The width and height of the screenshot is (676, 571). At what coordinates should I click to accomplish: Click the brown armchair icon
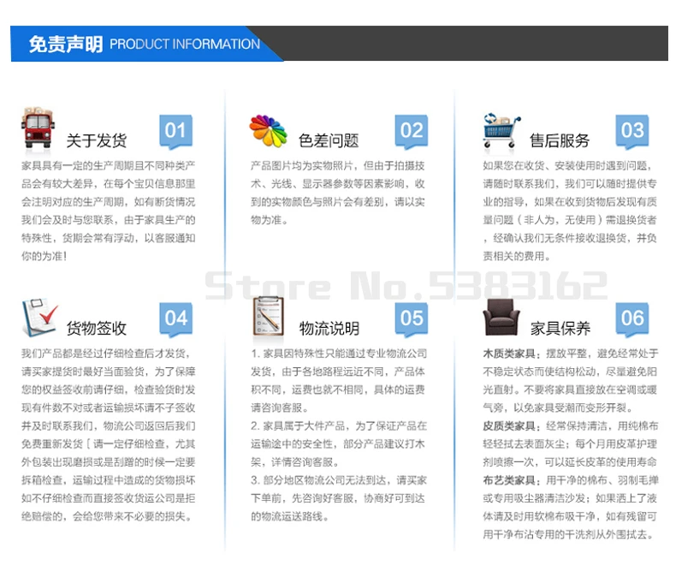pyautogui.click(x=501, y=317)
